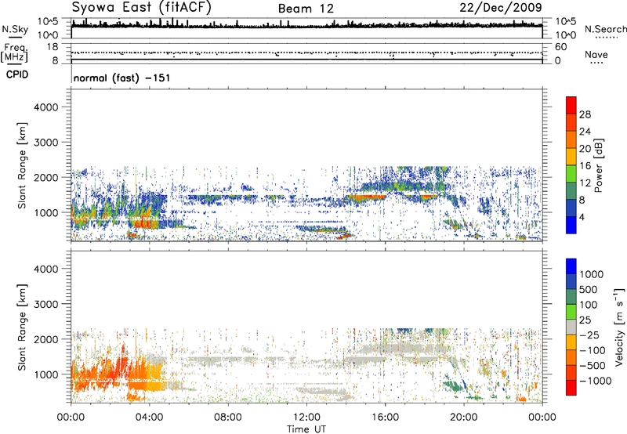Pick the blue top segment of velocity colorbar
Screen dimensions: 627x434
(571, 266)
